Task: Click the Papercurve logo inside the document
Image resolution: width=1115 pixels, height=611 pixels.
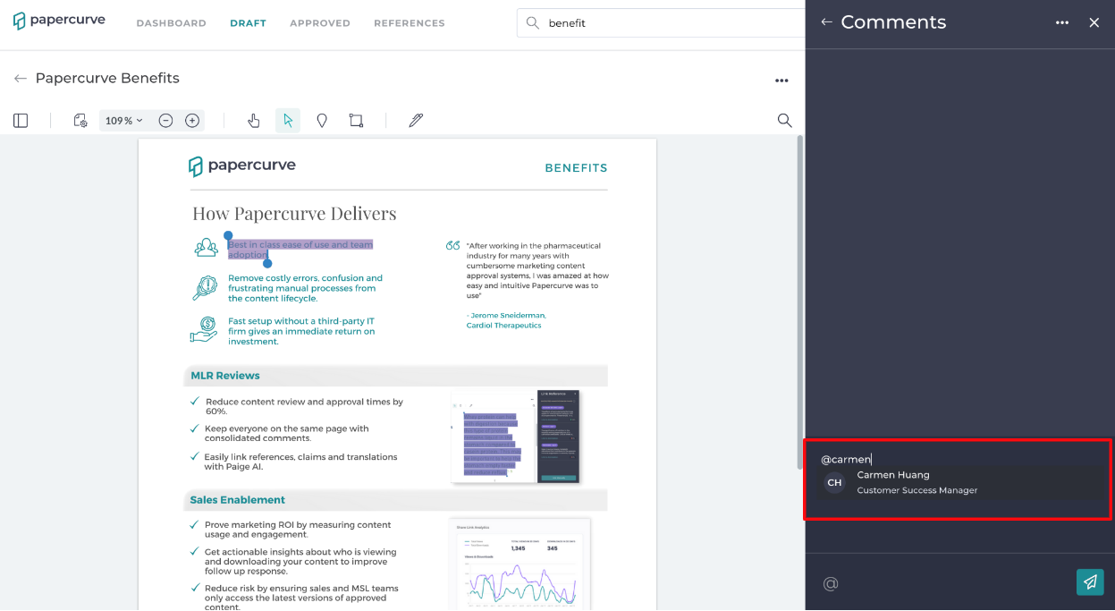Action: 241,165
